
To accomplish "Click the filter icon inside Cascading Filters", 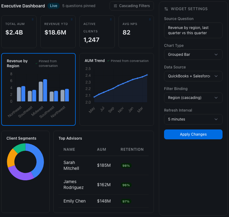I will 115,6.
